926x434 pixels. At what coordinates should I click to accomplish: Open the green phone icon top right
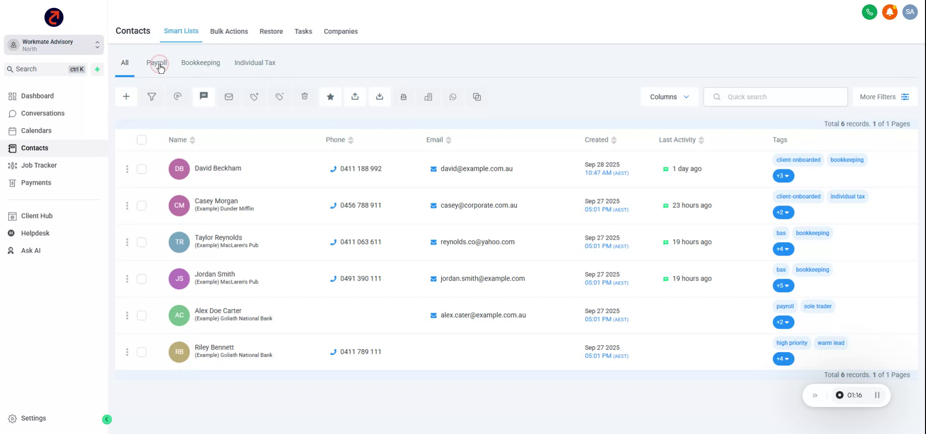[x=870, y=12]
